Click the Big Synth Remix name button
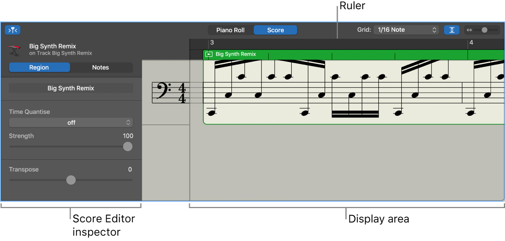This screenshot has height=241, width=505. [x=71, y=88]
